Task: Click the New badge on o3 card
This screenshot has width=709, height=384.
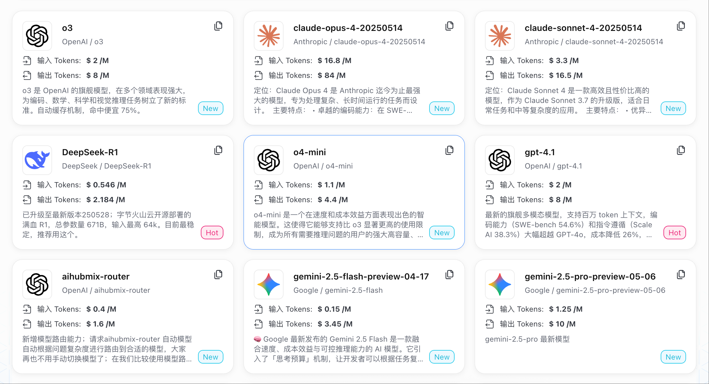Action: pos(211,109)
